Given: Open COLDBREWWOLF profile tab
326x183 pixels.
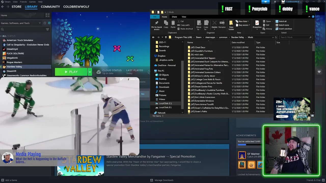Looking at the screenshot, I should pyautogui.click(x=76, y=7).
